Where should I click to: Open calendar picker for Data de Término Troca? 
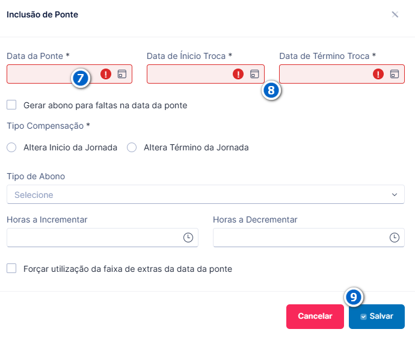coord(395,74)
